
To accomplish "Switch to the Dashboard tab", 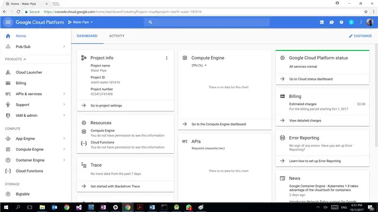I will pos(87,36).
